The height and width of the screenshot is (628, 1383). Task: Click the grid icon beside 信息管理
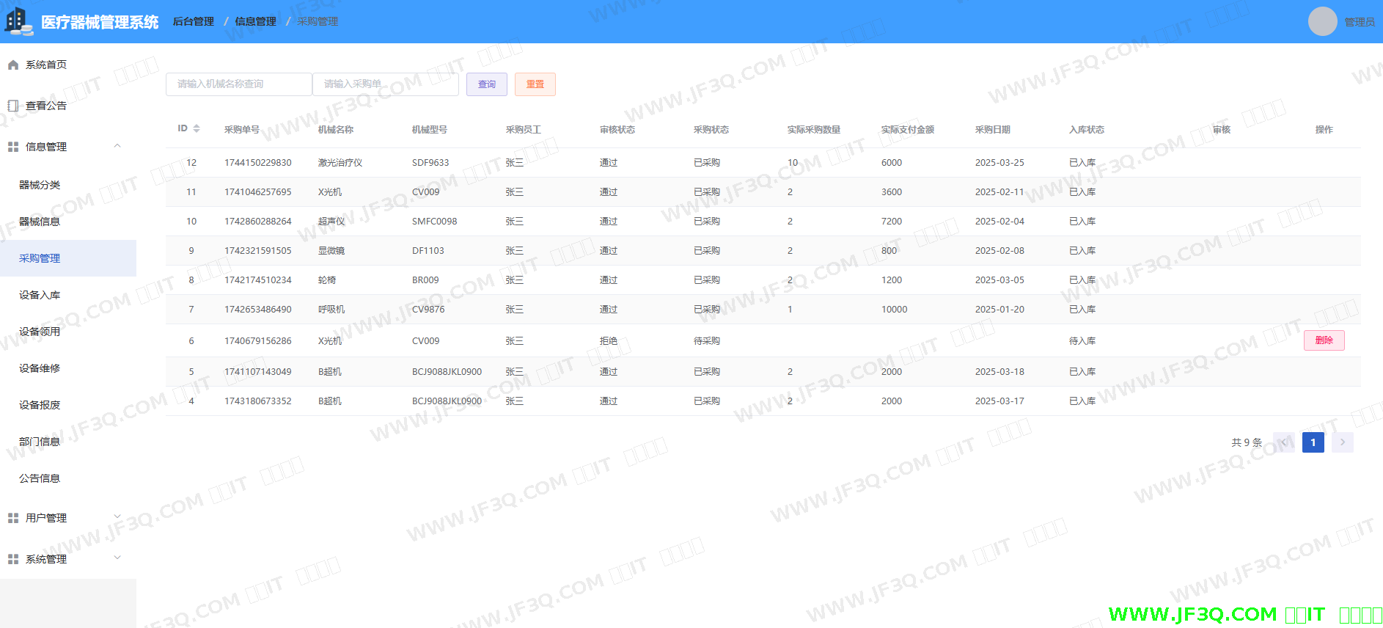tap(13, 147)
